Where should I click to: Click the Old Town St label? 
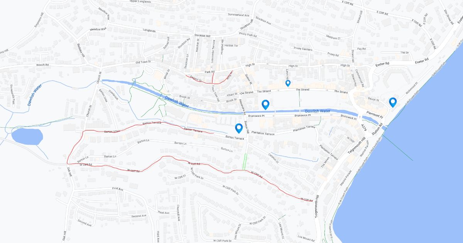click(x=143, y=62)
